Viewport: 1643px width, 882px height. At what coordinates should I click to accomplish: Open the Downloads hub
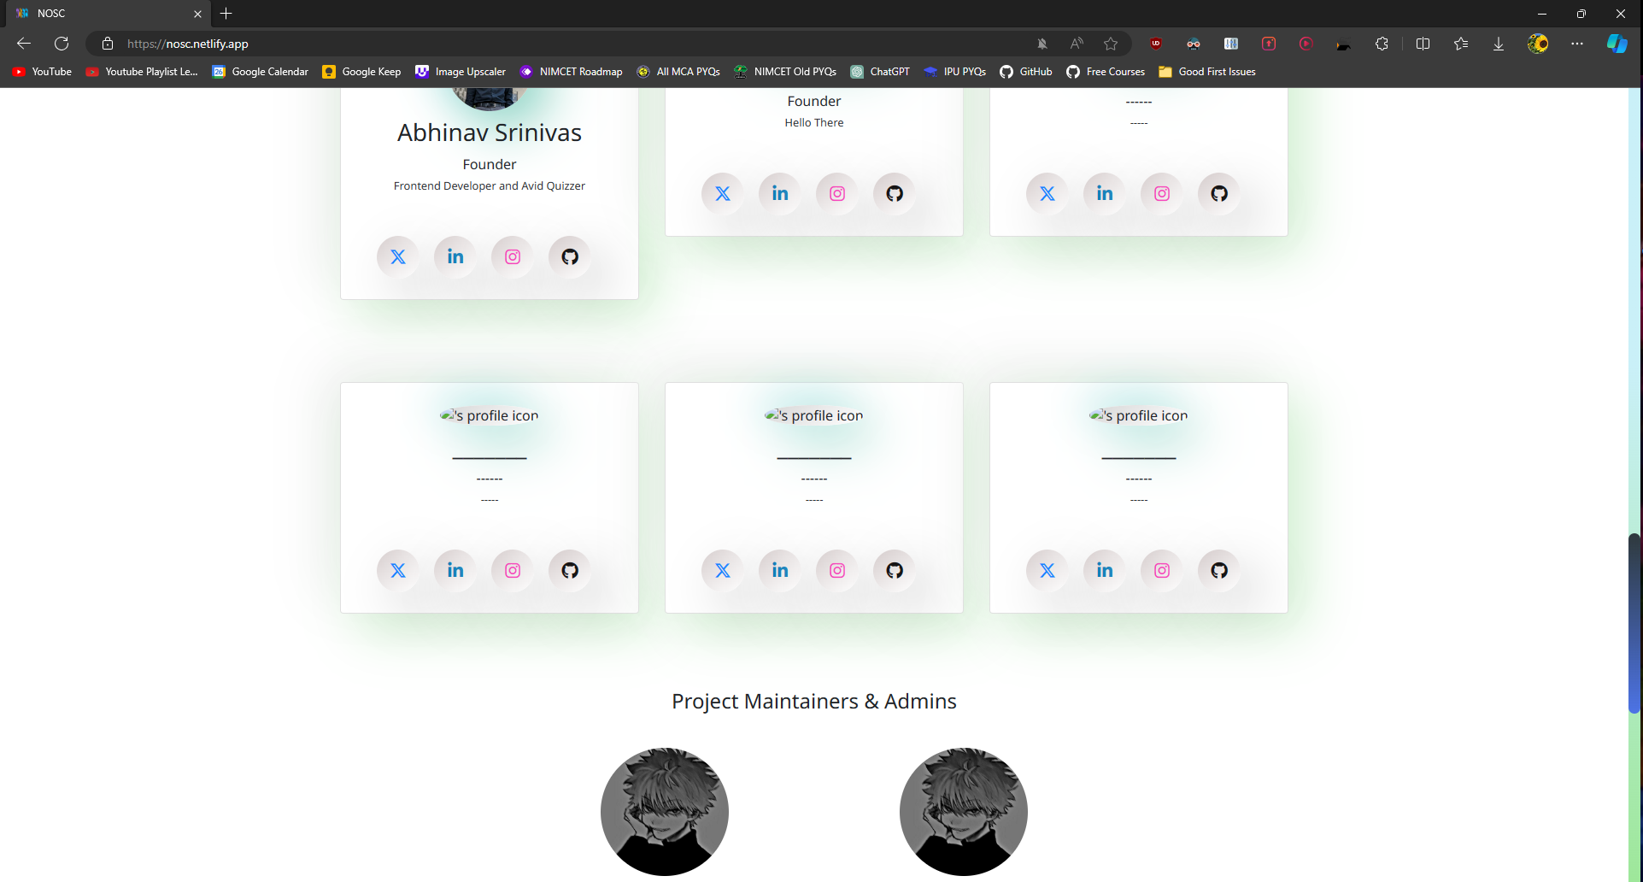pyautogui.click(x=1499, y=44)
